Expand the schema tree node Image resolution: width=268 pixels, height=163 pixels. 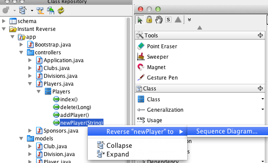coord(3,21)
